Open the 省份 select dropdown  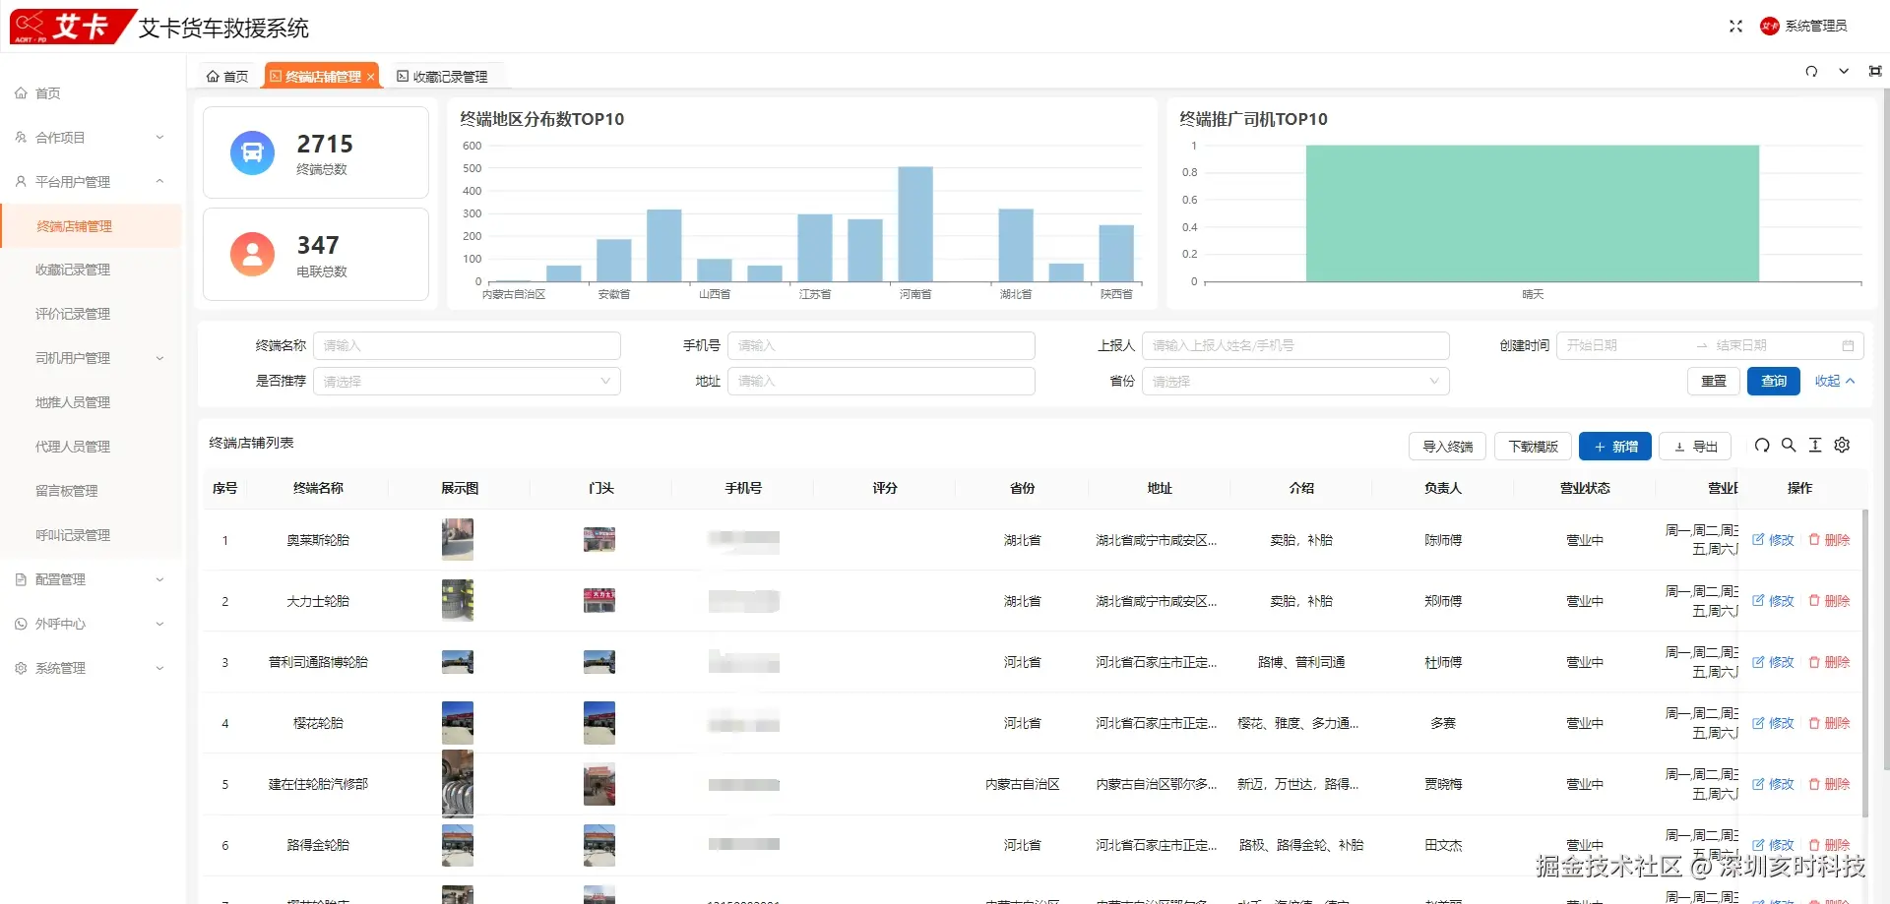[1295, 382]
